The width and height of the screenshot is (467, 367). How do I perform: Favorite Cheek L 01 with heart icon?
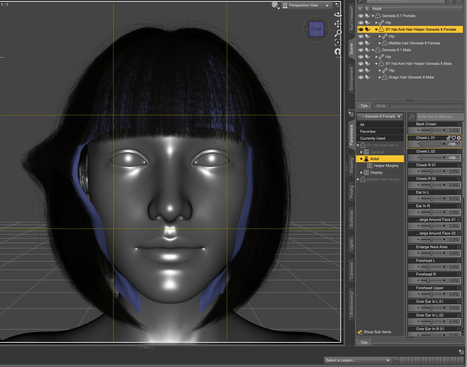click(x=454, y=138)
